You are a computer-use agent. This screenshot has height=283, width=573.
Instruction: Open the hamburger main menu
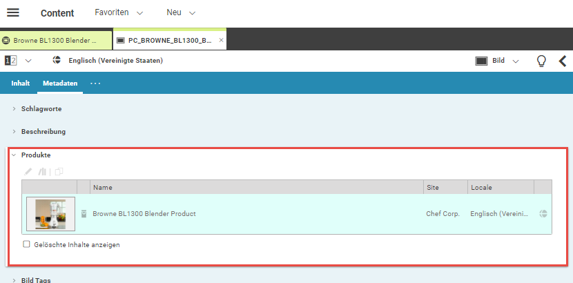tap(13, 13)
